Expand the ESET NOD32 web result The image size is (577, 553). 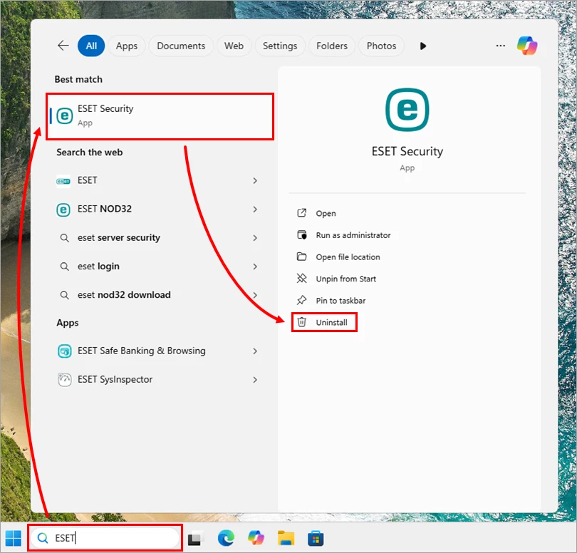pyautogui.click(x=255, y=210)
